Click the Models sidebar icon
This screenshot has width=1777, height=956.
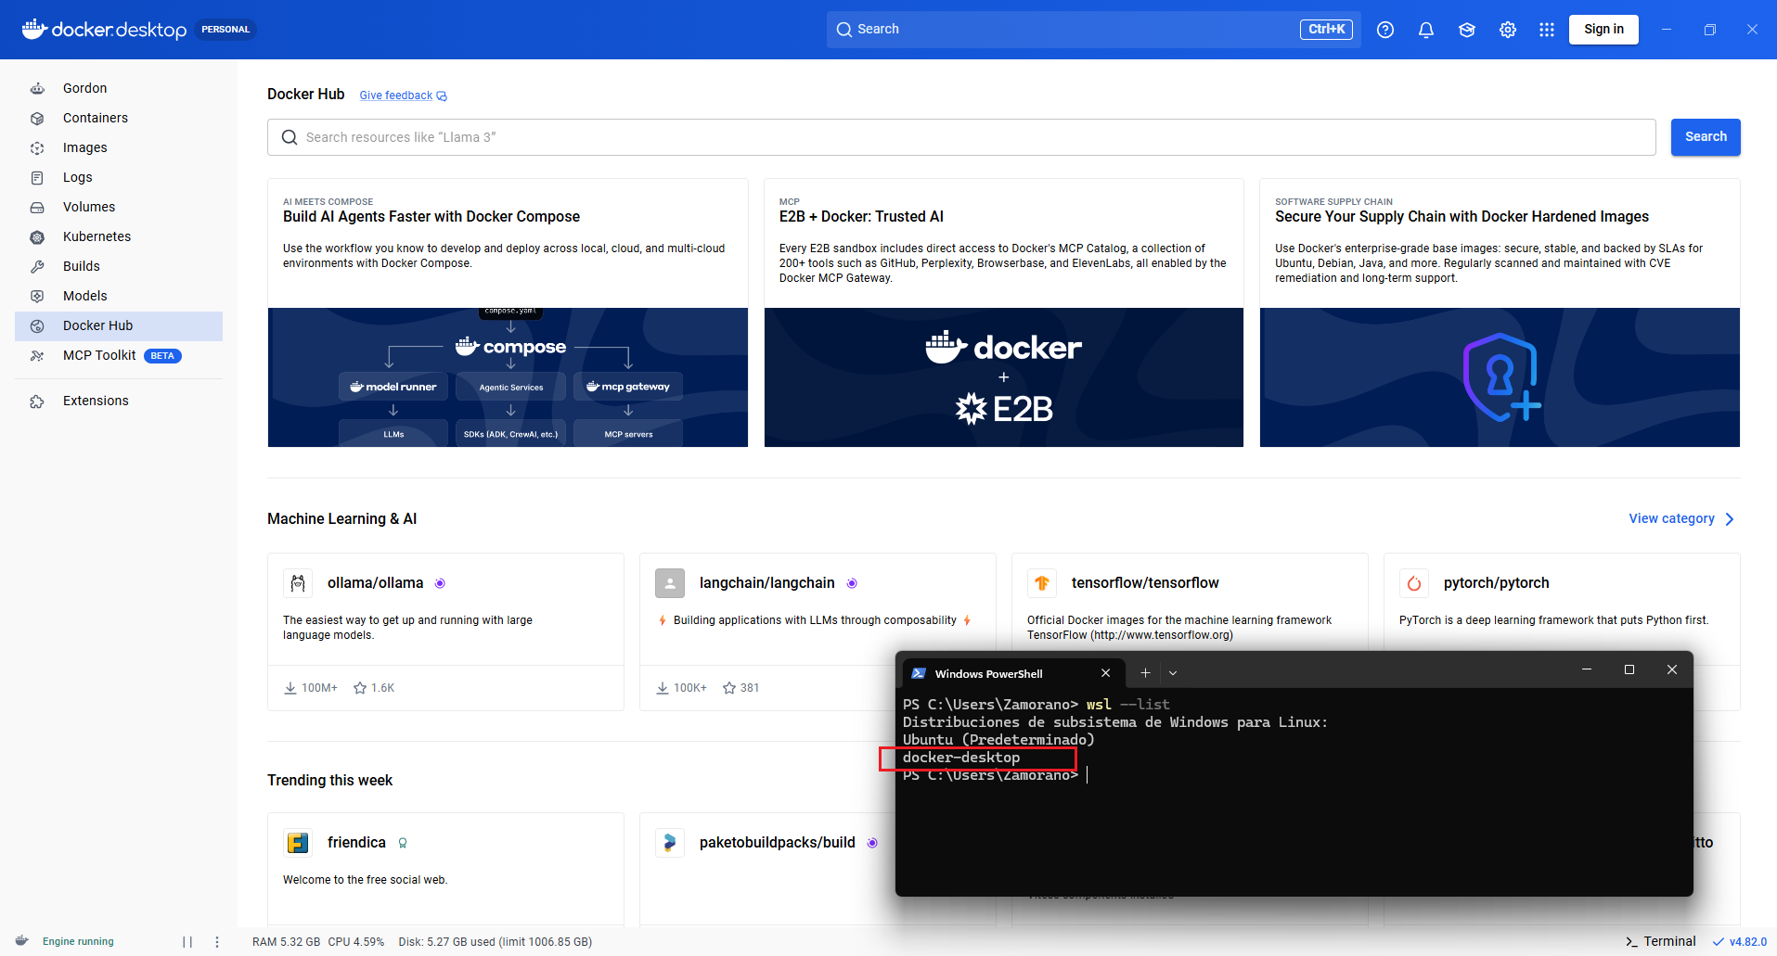tap(37, 296)
